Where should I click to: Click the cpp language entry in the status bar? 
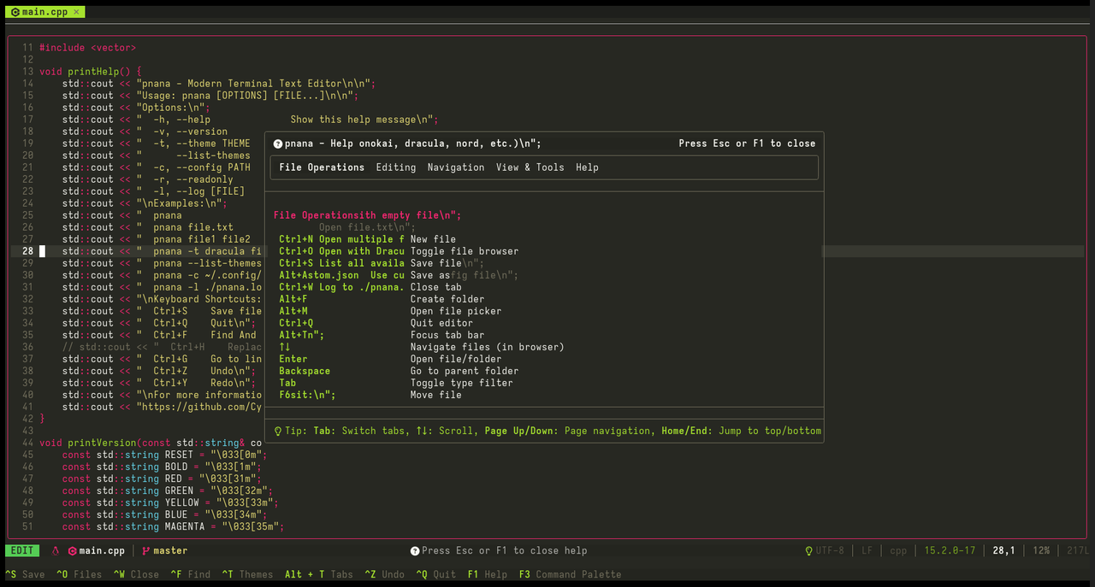tap(898, 551)
